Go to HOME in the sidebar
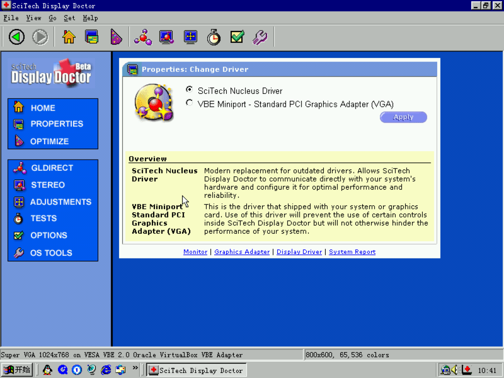The height and width of the screenshot is (378, 504). click(x=43, y=108)
